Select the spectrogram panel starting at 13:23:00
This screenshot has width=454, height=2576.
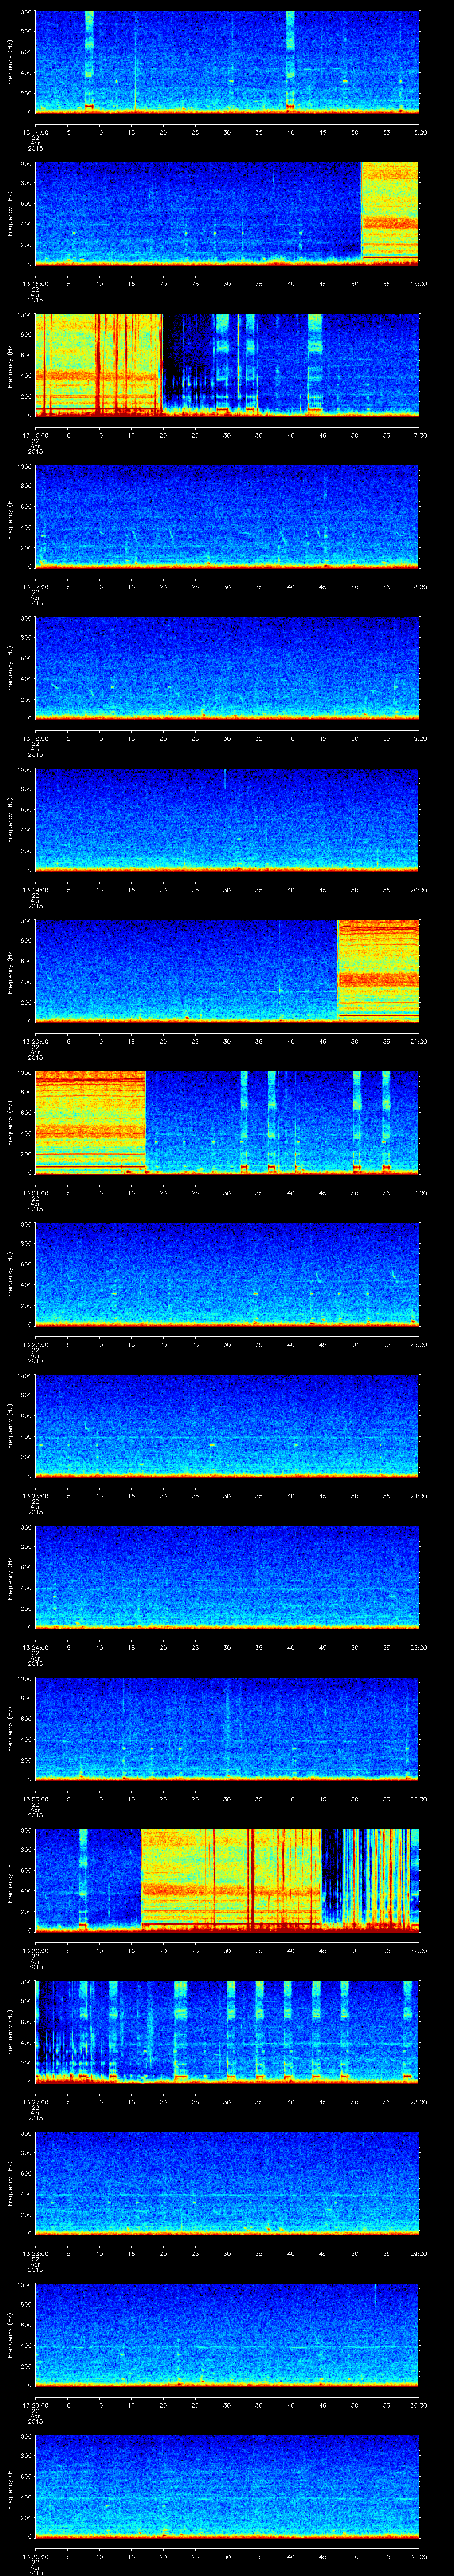tap(227, 1425)
